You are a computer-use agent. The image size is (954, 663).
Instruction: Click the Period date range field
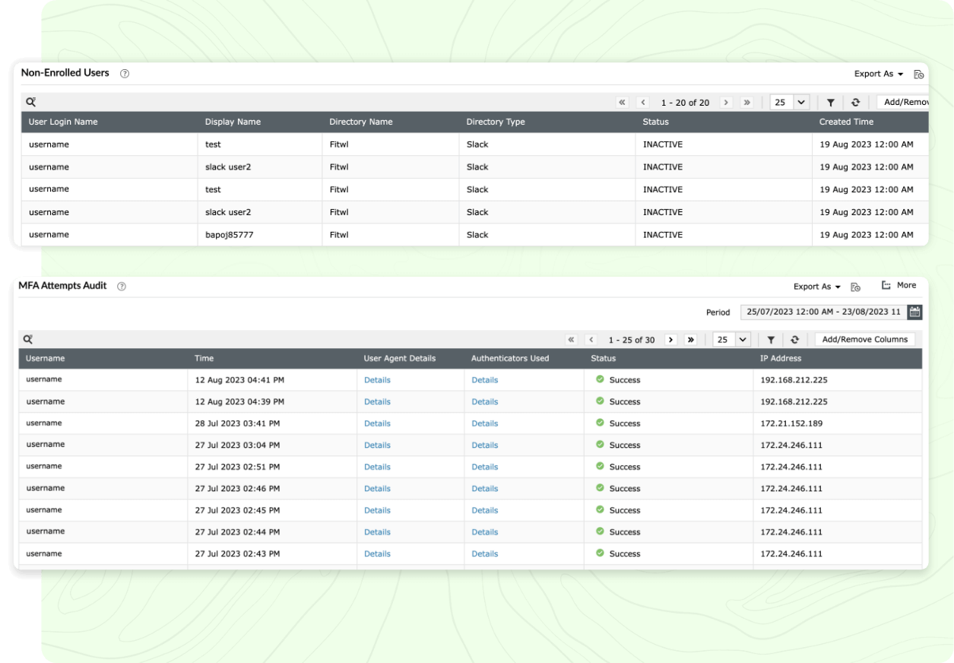(x=823, y=312)
